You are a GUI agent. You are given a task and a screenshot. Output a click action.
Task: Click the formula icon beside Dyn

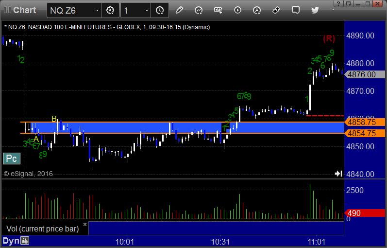click(x=25, y=241)
